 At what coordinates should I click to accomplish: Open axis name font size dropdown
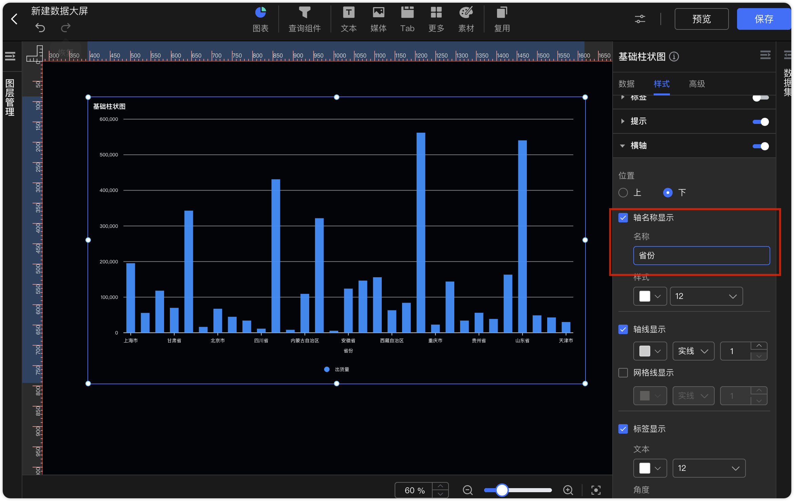click(x=706, y=296)
